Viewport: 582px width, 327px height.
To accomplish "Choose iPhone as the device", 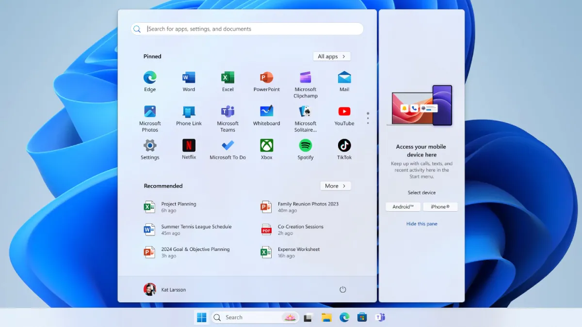I will [x=440, y=207].
